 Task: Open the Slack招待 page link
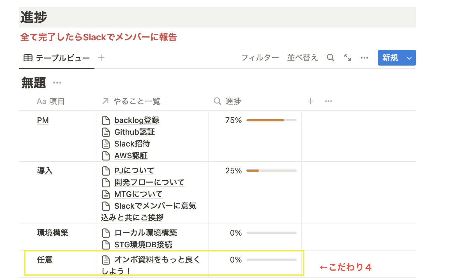pos(132,144)
